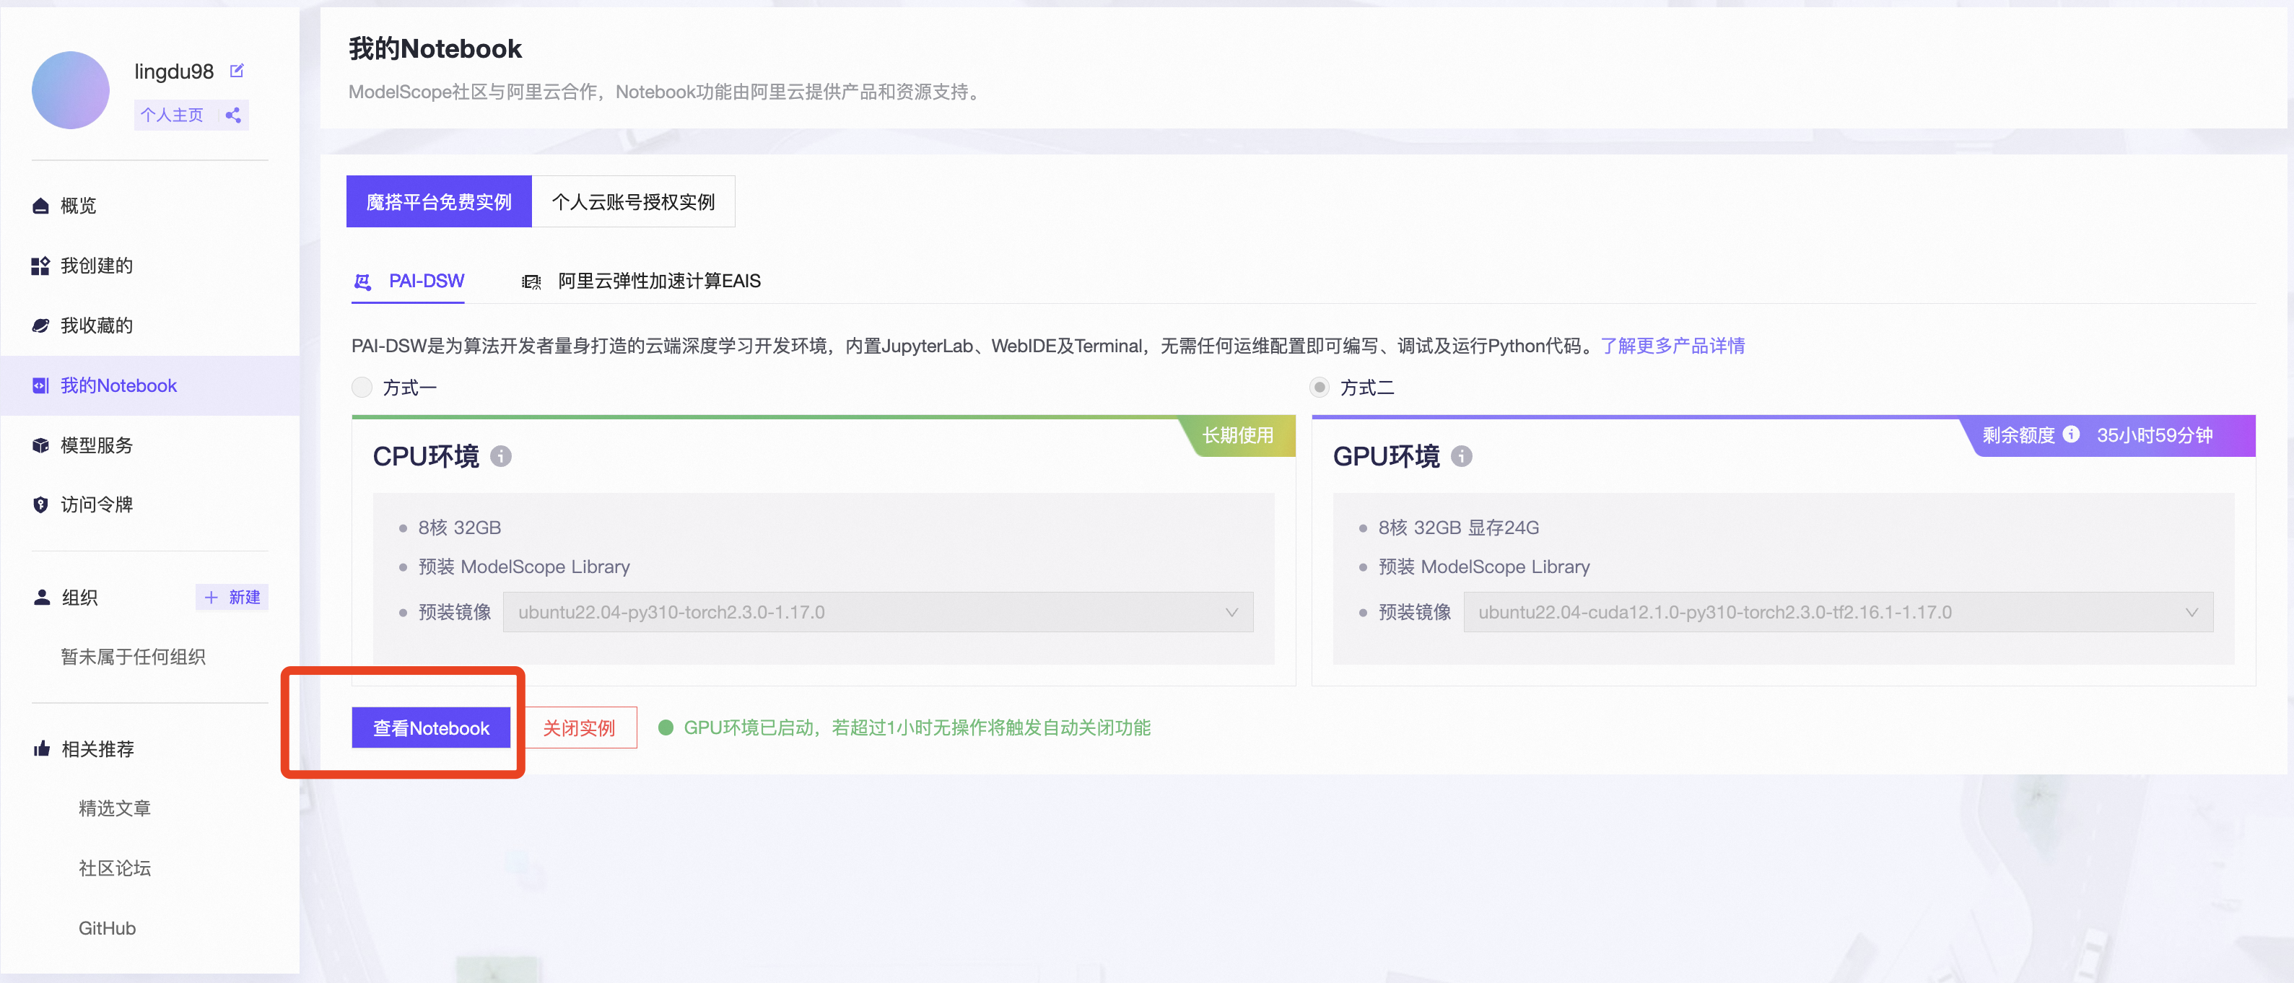Viewport: 2294px width, 983px height.
Task: Click the 模型服务 cube icon
Action: [x=40, y=445]
